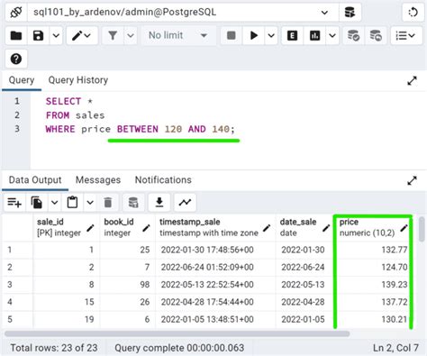Click the vertical scrollbar of results grid
The width and height of the screenshot is (427, 356).
pos(422,230)
